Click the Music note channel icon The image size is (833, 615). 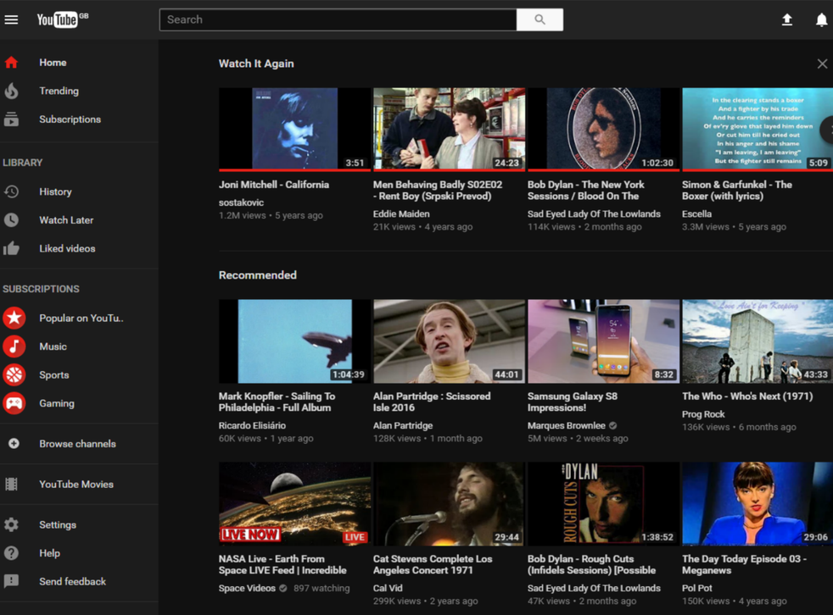click(14, 346)
